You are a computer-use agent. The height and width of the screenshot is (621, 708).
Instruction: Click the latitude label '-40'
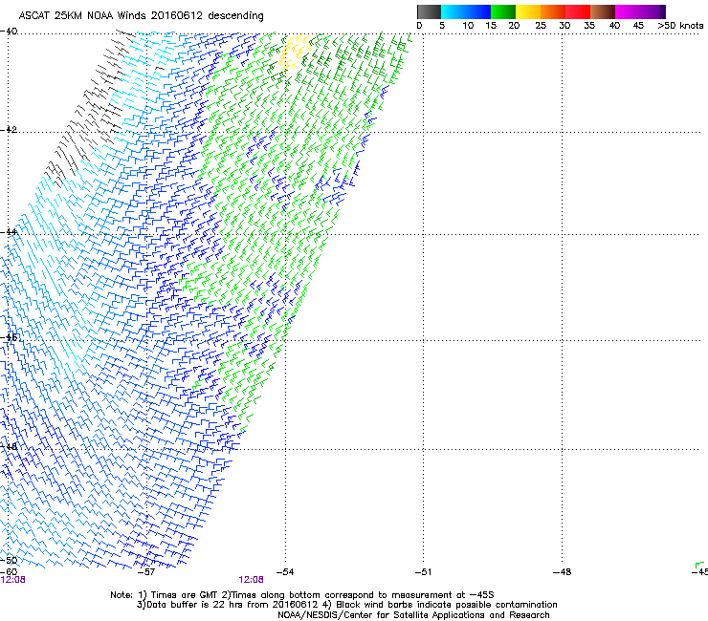[9, 32]
